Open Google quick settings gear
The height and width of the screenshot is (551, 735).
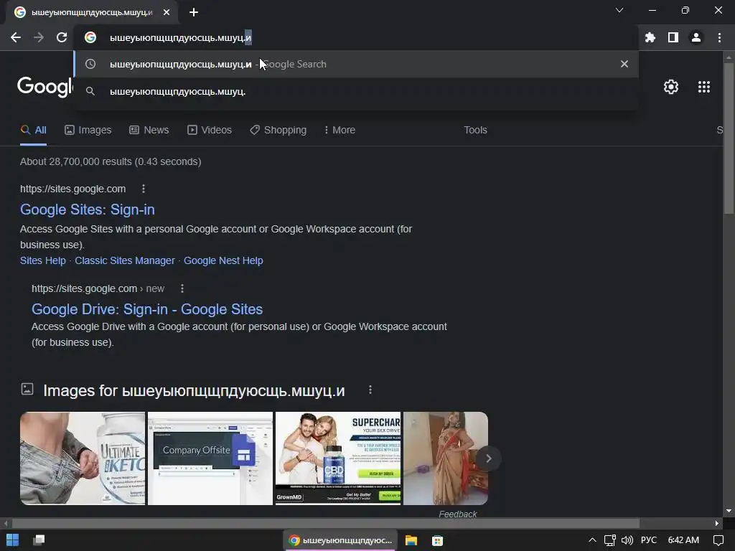671,87
